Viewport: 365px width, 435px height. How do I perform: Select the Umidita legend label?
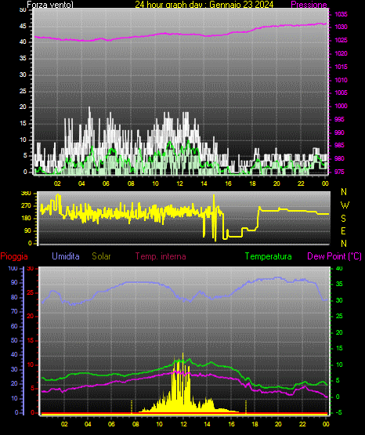(66, 256)
